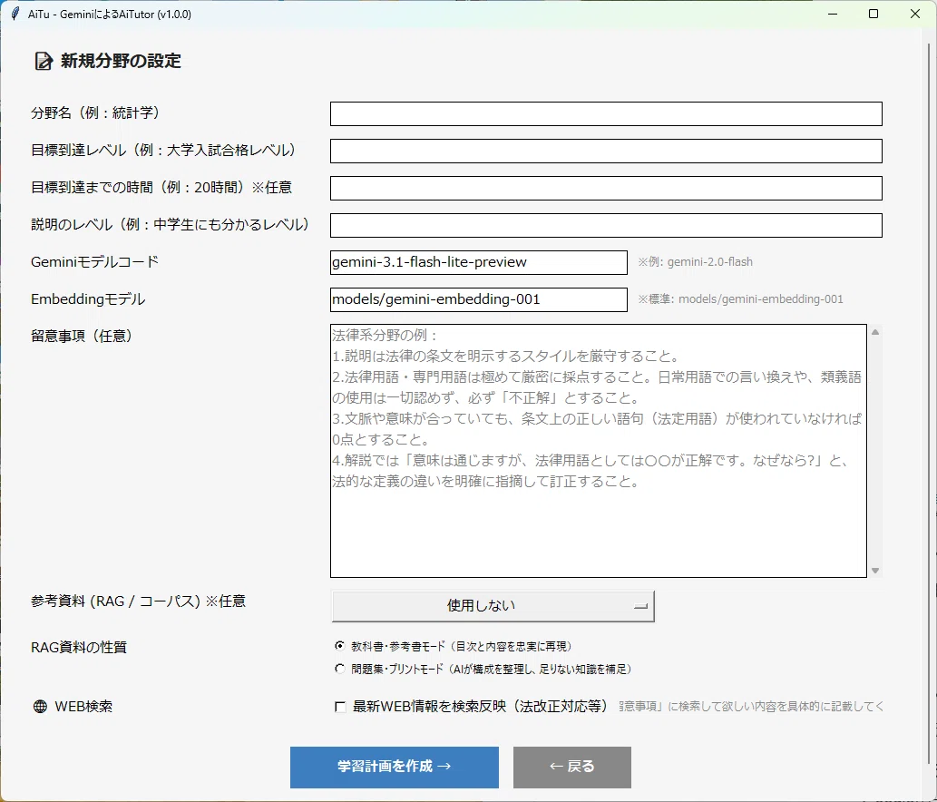Select the 教科書･参考書モード radio button
The width and height of the screenshot is (937, 802).
click(x=340, y=646)
